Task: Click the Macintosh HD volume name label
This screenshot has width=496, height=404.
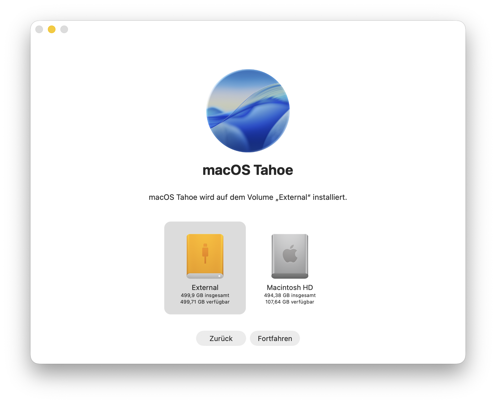Action: [x=290, y=288]
